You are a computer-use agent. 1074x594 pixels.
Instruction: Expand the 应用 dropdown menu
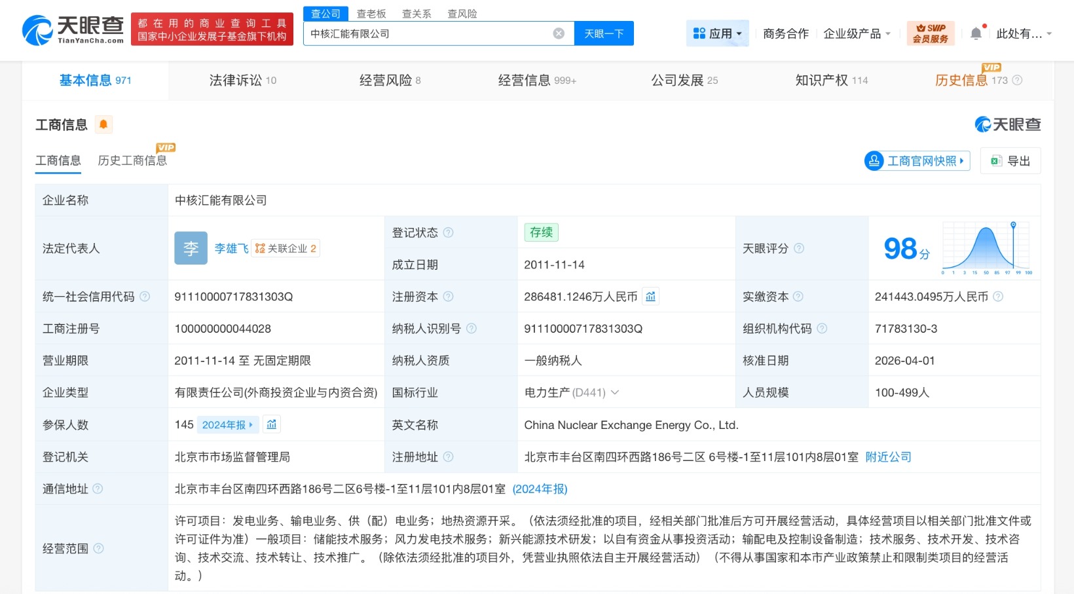(718, 33)
